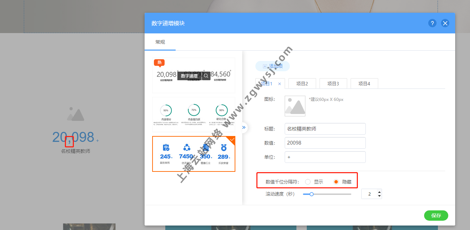The image size is (470, 230).
Task: Select the blue icon counter template thumbnail
Action: (194, 154)
